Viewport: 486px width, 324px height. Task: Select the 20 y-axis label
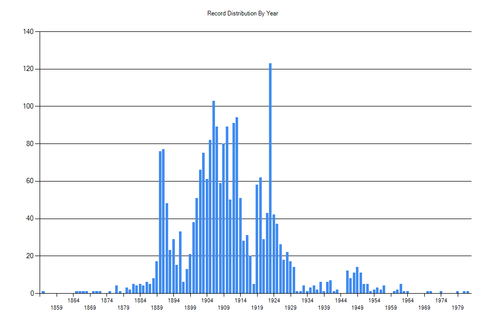(x=30, y=256)
